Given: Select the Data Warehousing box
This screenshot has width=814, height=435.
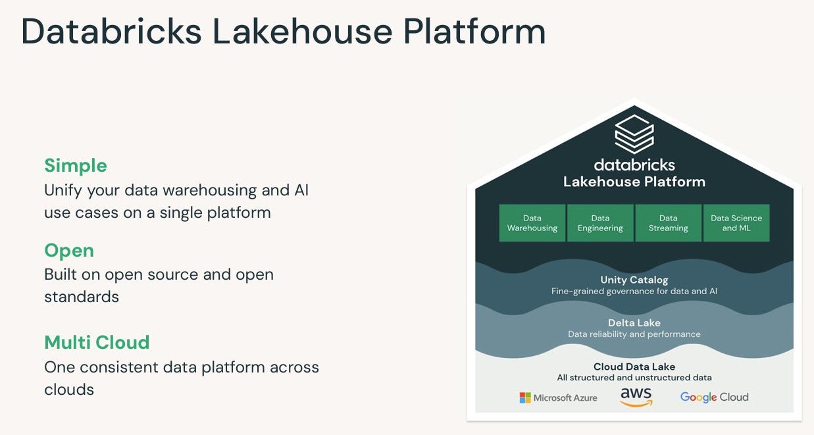Looking at the screenshot, I should click(x=532, y=223).
